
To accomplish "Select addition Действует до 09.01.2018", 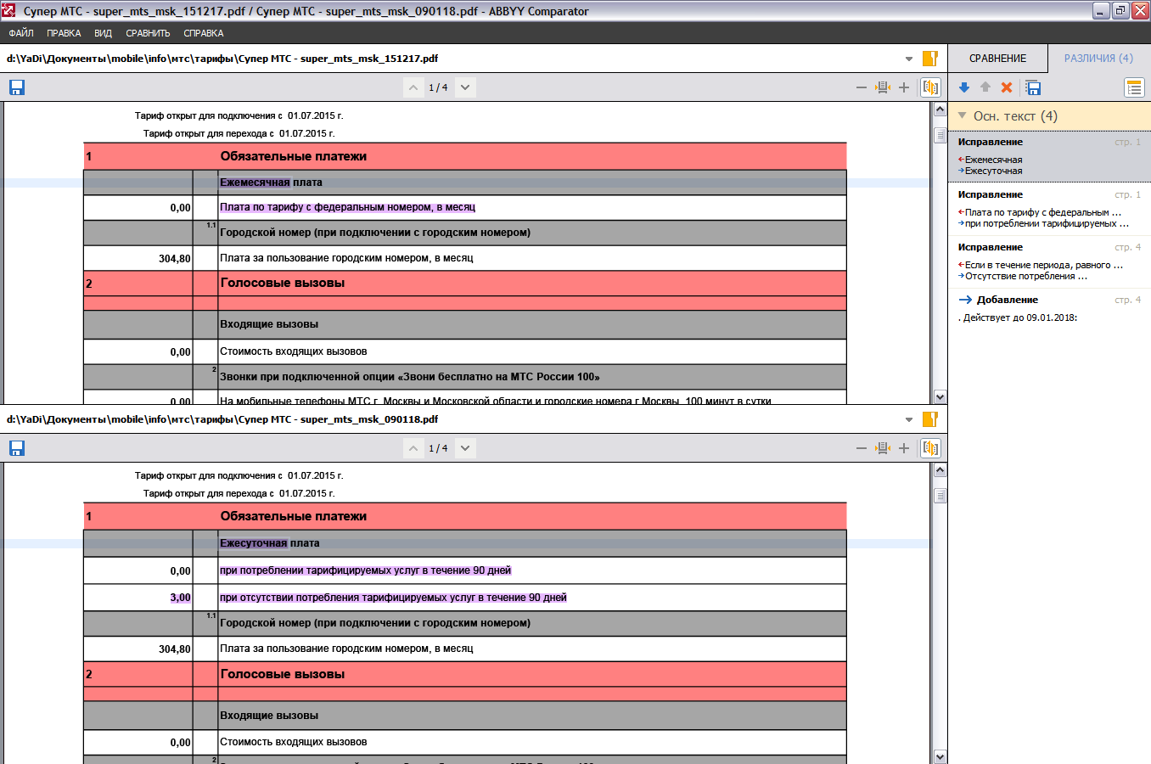I will tap(1049, 308).
